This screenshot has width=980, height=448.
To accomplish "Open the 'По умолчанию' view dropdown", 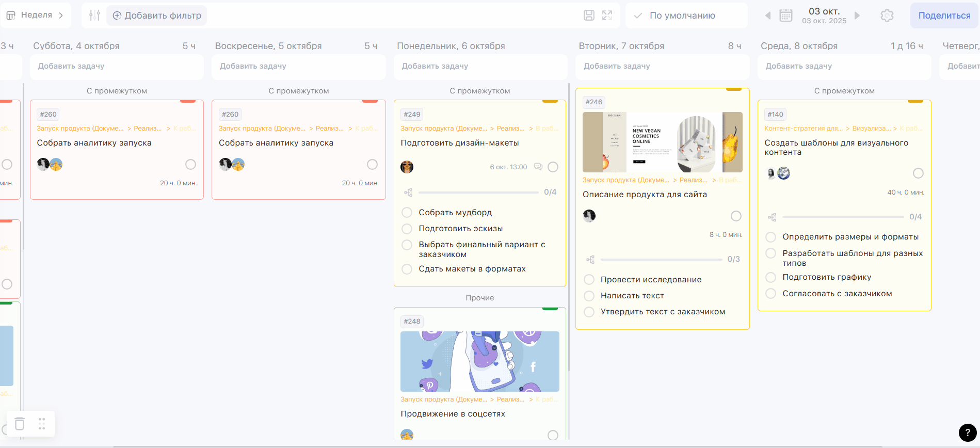I will point(682,15).
